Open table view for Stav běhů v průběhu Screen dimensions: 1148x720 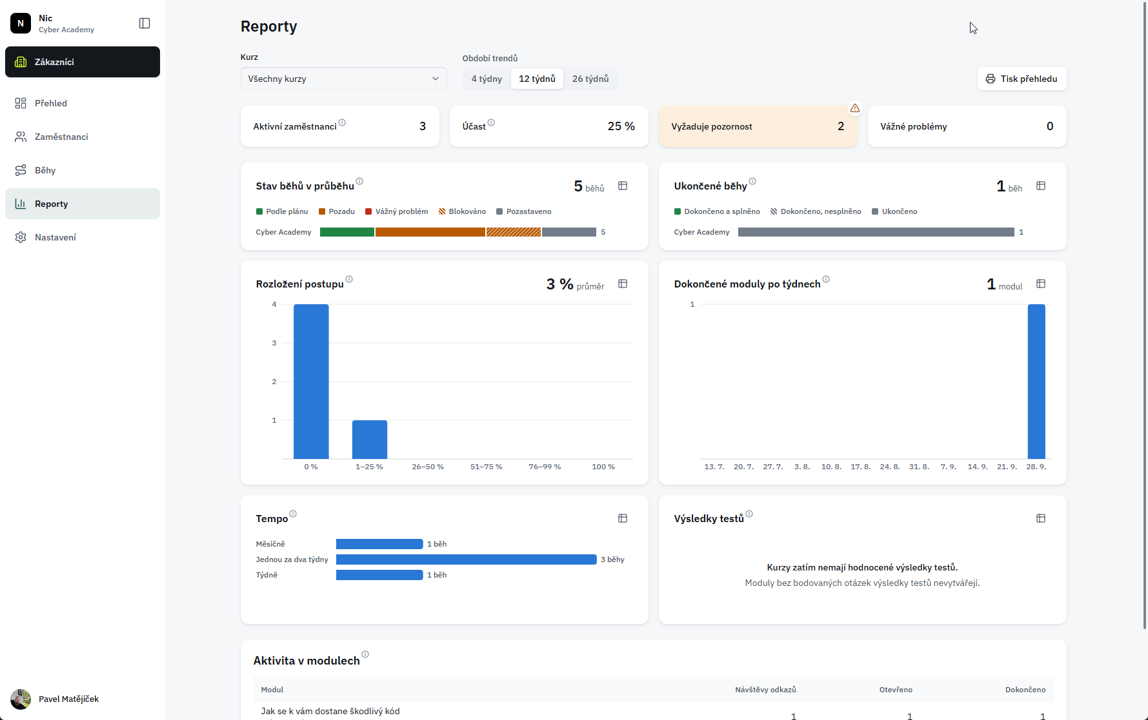pos(623,186)
